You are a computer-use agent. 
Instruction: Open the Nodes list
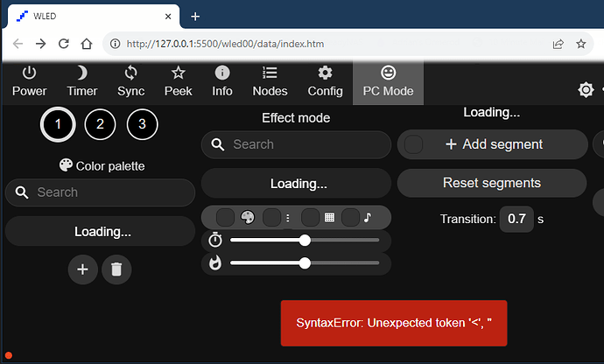click(270, 81)
